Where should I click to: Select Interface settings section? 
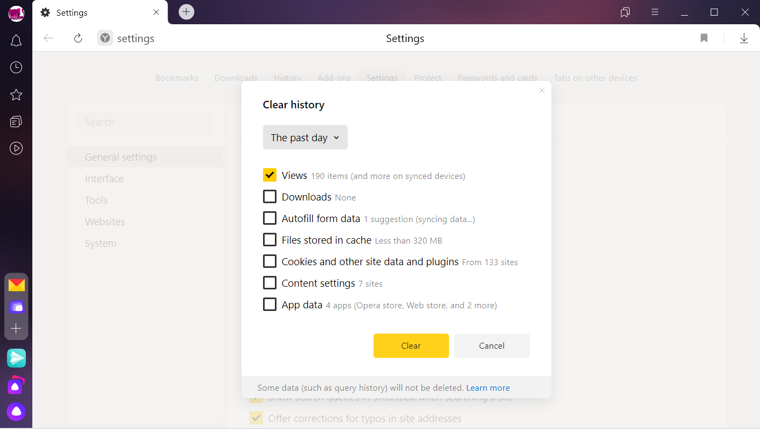[104, 178]
